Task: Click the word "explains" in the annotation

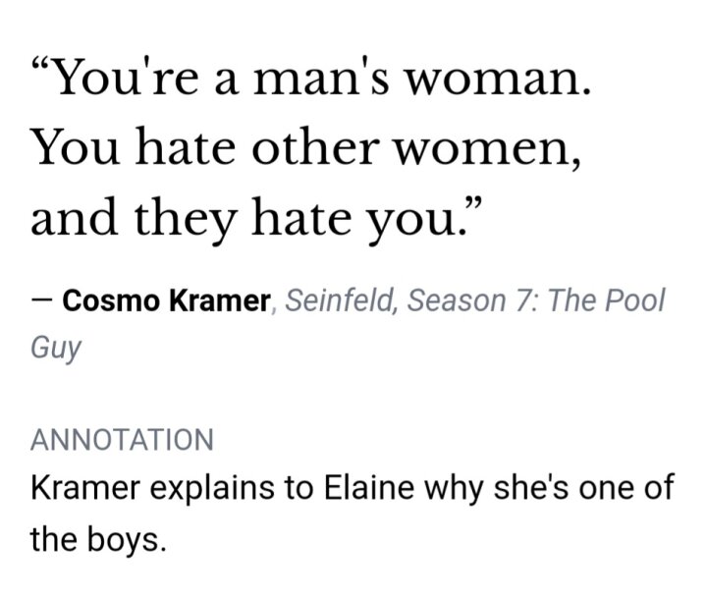Action: [x=209, y=489]
